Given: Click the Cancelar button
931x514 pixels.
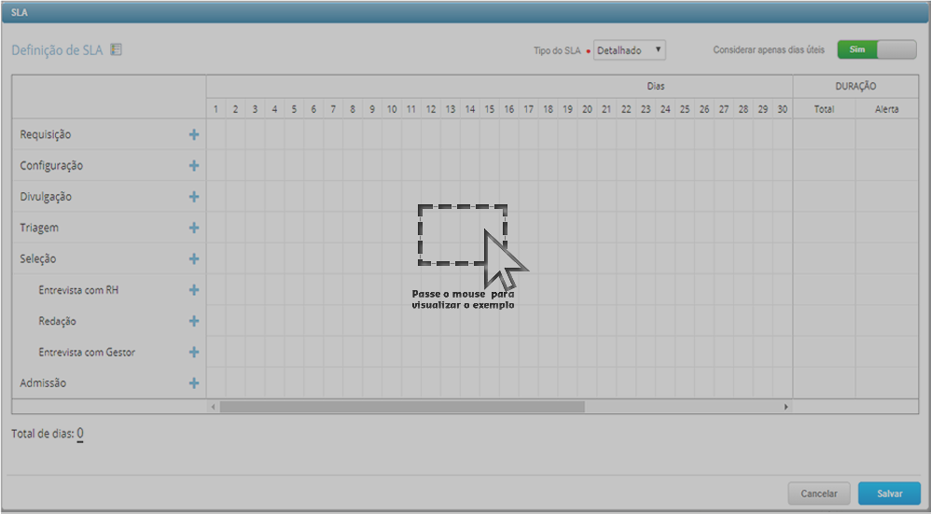Looking at the screenshot, I should (819, 493).
